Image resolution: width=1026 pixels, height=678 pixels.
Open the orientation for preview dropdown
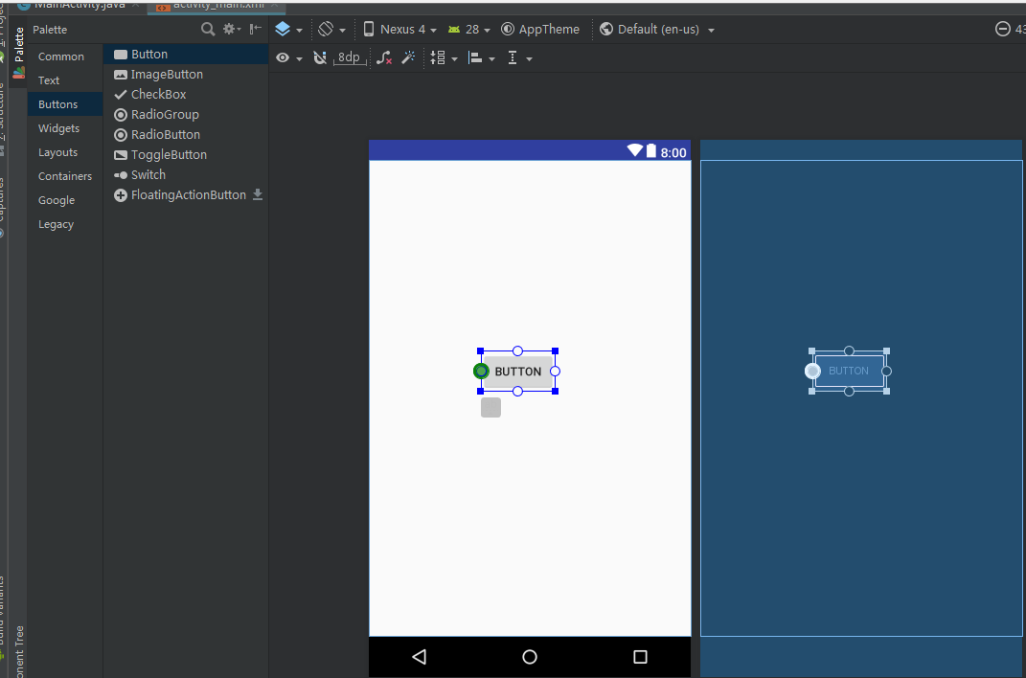tap(331, 30)
